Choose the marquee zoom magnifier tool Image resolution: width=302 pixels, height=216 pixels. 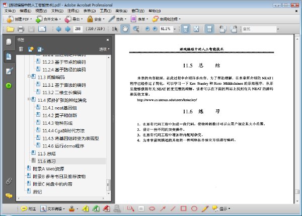pos(136,29)
